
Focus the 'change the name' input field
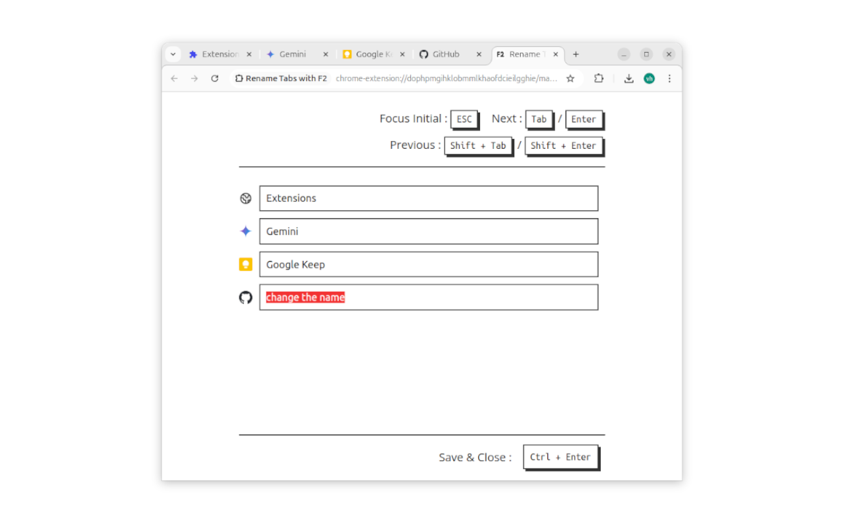click(429, 297)
